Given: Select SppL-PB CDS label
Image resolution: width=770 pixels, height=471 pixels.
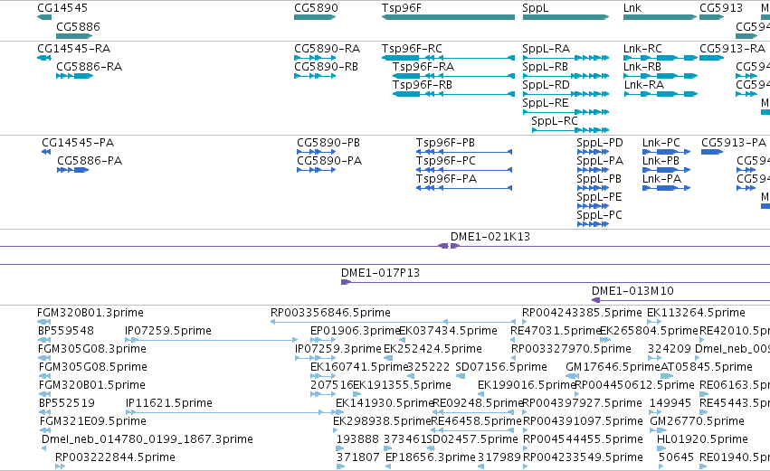Looking at the screenshot, I should point(599,179).
